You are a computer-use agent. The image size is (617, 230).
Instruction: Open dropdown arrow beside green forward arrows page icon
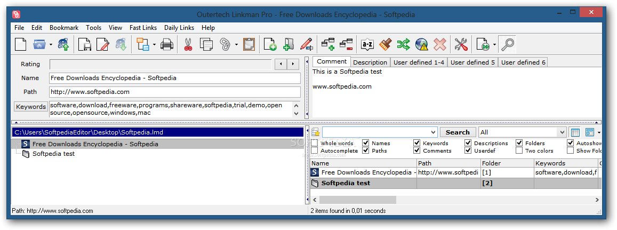point(494,44)
